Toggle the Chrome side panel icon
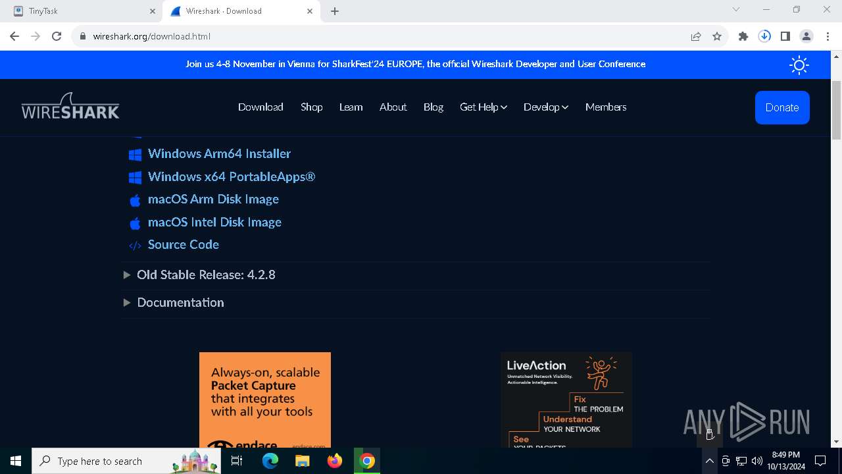The height and width of the screenshot is (474, 842). coord(785,36)
